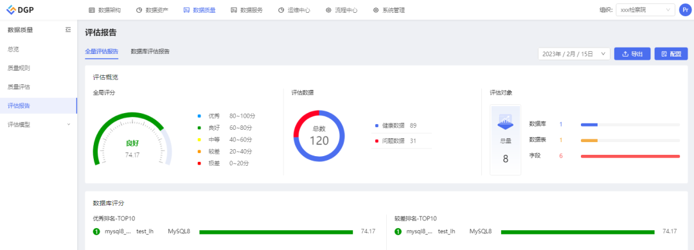The height and width of the screenshot is (250, 694).
Task: Open the 2023年/2月/15日 date picker
Action: point(574,54)
